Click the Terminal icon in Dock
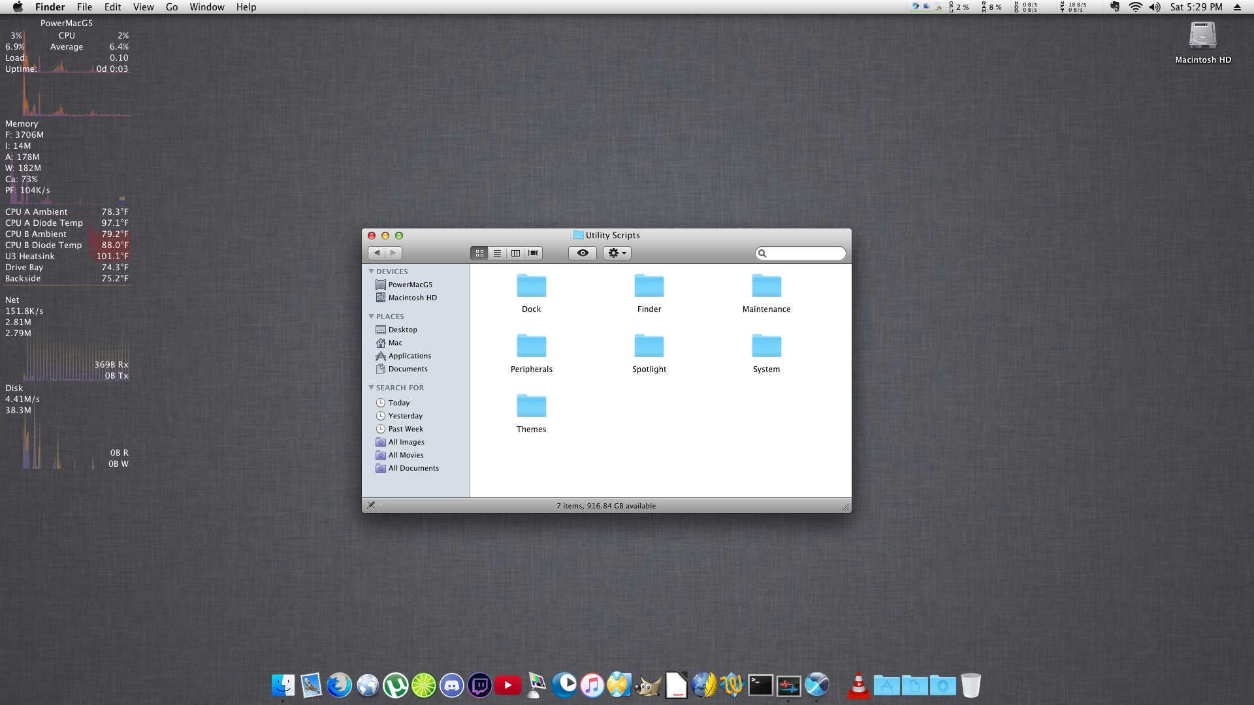 point(760,685)
